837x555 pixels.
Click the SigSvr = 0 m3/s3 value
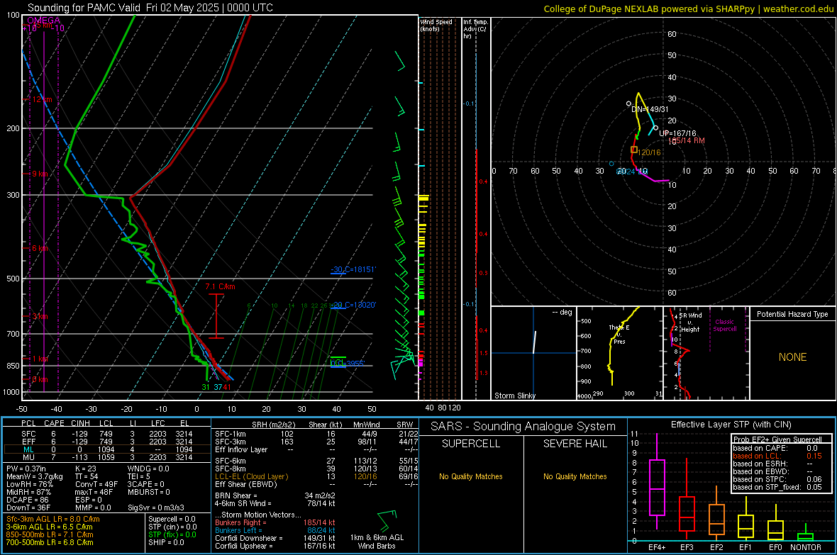(x=156, y=508)
